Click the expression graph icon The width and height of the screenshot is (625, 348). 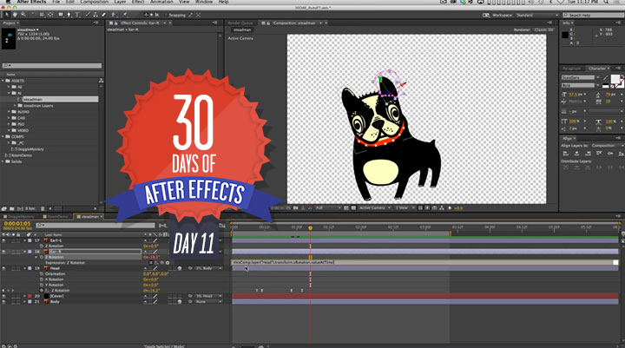click(x=156, y=263)
